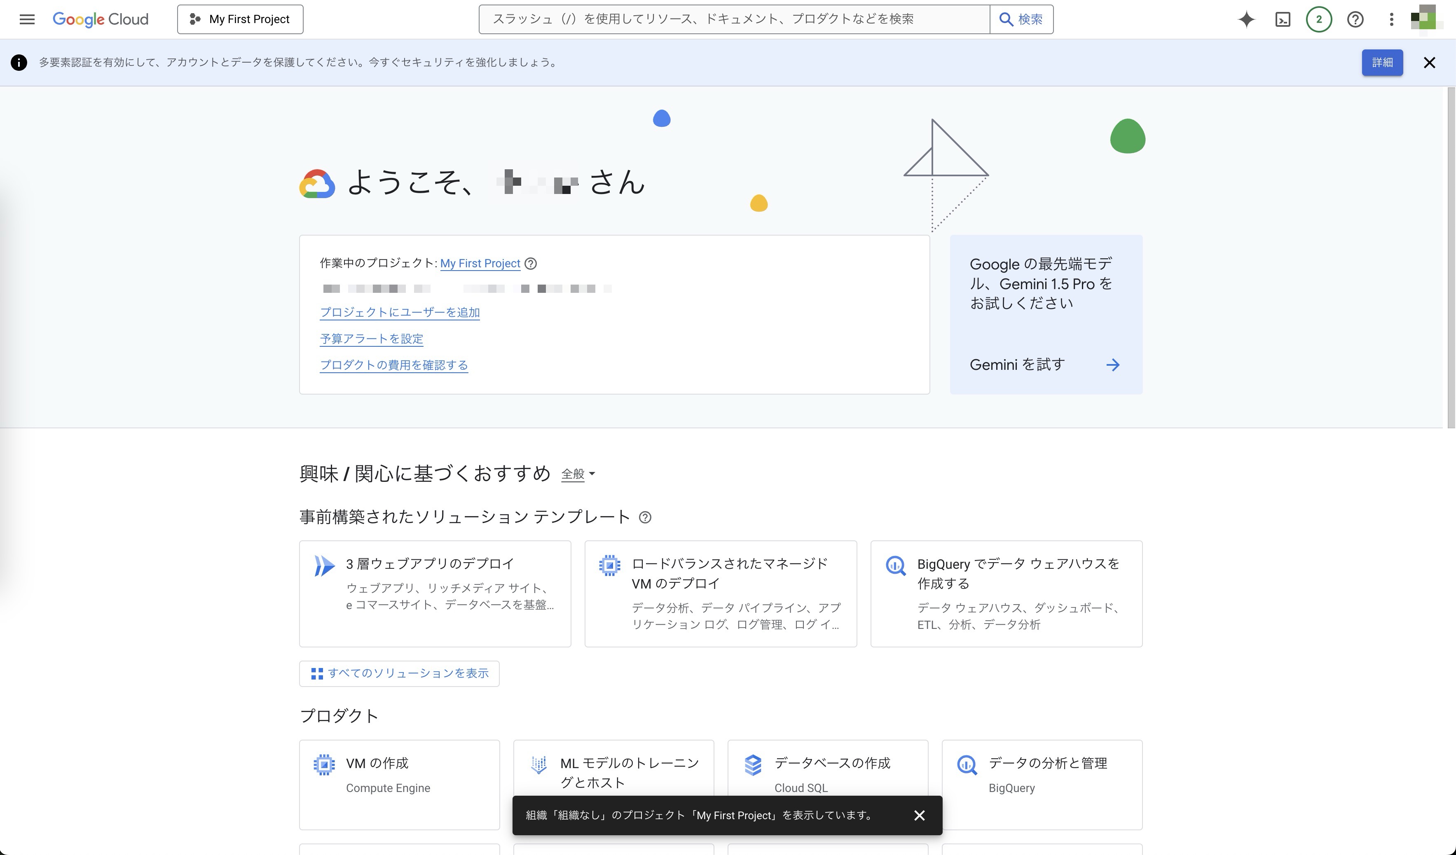The image size is (1456, 855).
Task: View notifications by clicking the (2) icon
Action: tap(1318, 19)
